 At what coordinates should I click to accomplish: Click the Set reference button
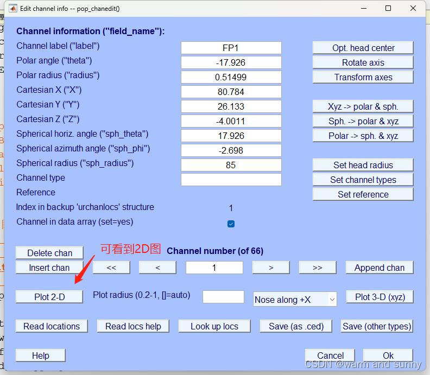363,194
